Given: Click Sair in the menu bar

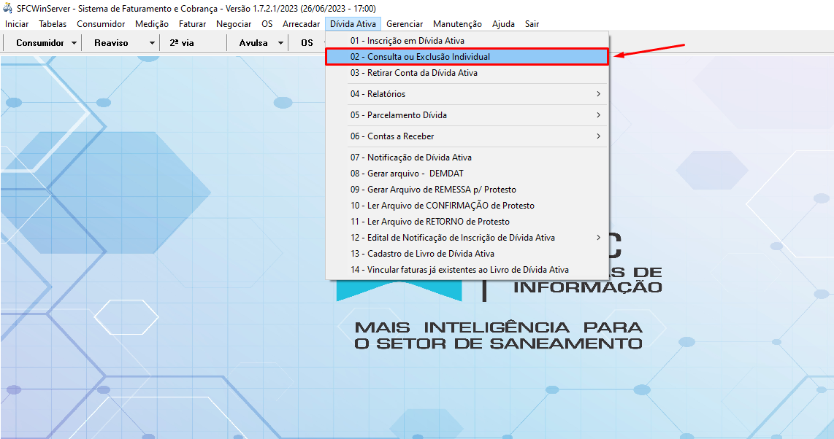Looking at the screenshot, I should [x=532, y=23].
